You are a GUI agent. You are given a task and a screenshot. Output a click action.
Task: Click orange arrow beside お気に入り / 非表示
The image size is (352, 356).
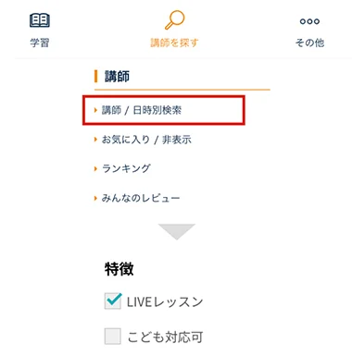[95, 140]
